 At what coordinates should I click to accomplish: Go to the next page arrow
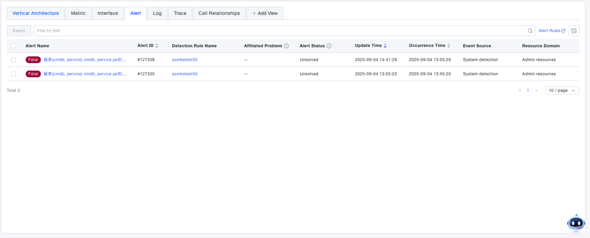tap(536, 90)
